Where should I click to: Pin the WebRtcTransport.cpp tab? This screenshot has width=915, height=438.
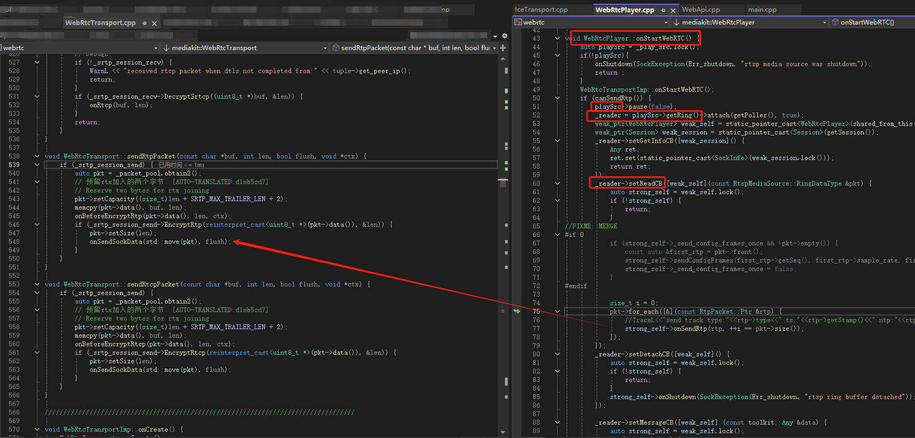pos(144,23)
